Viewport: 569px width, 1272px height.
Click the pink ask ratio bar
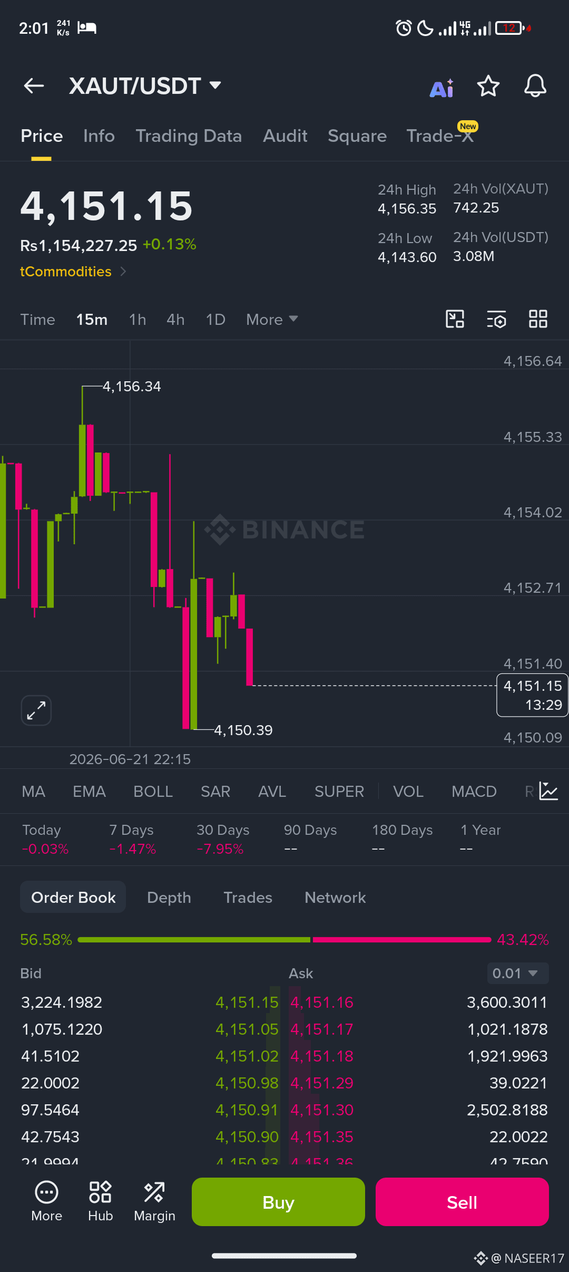point(402,940)
